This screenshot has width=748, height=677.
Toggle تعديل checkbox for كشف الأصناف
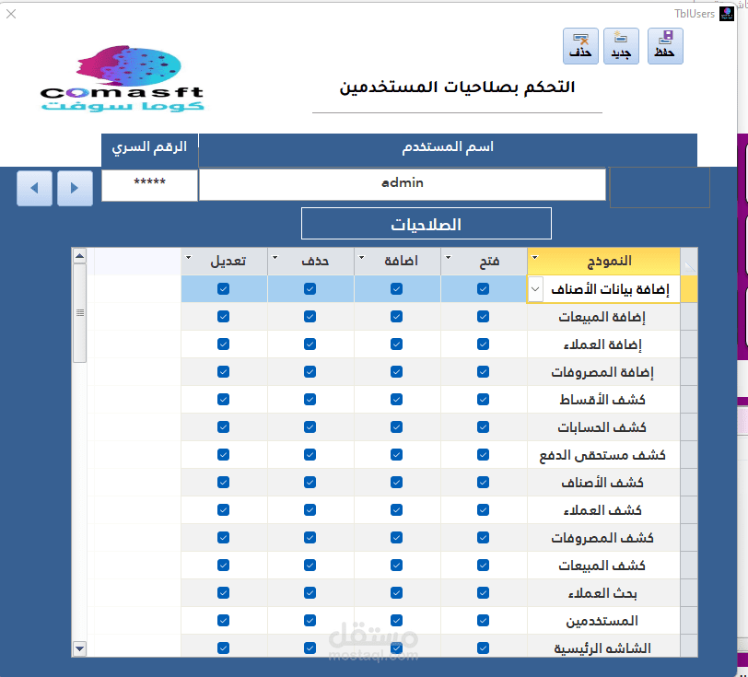(223, 483)
